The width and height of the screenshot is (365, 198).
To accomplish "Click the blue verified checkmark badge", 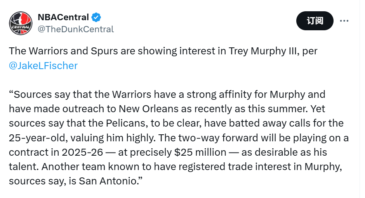I will [x=96, y=17].
